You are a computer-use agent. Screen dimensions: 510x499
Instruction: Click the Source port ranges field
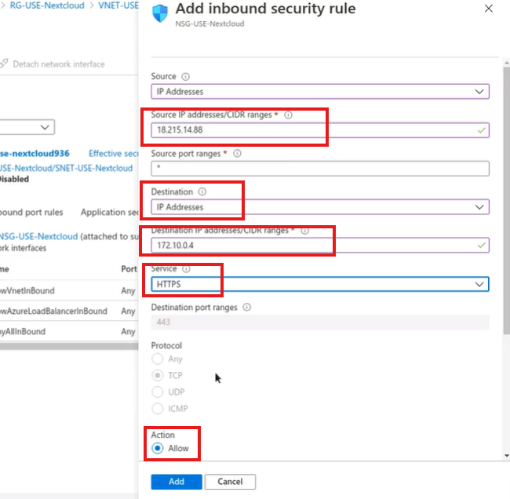319,169
